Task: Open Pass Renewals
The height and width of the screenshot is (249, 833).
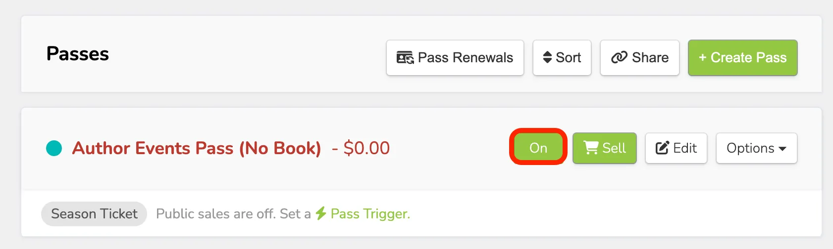Action: tap(455, 58)
